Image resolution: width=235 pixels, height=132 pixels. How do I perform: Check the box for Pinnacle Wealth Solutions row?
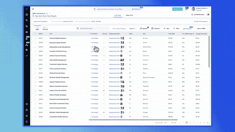35,38
